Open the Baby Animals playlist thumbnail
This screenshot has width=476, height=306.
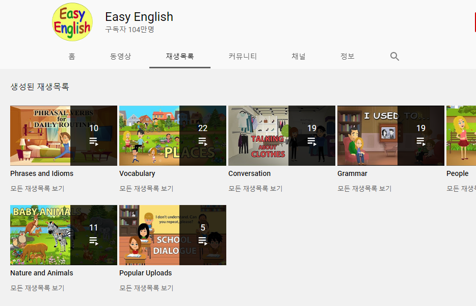pos(64,235)
